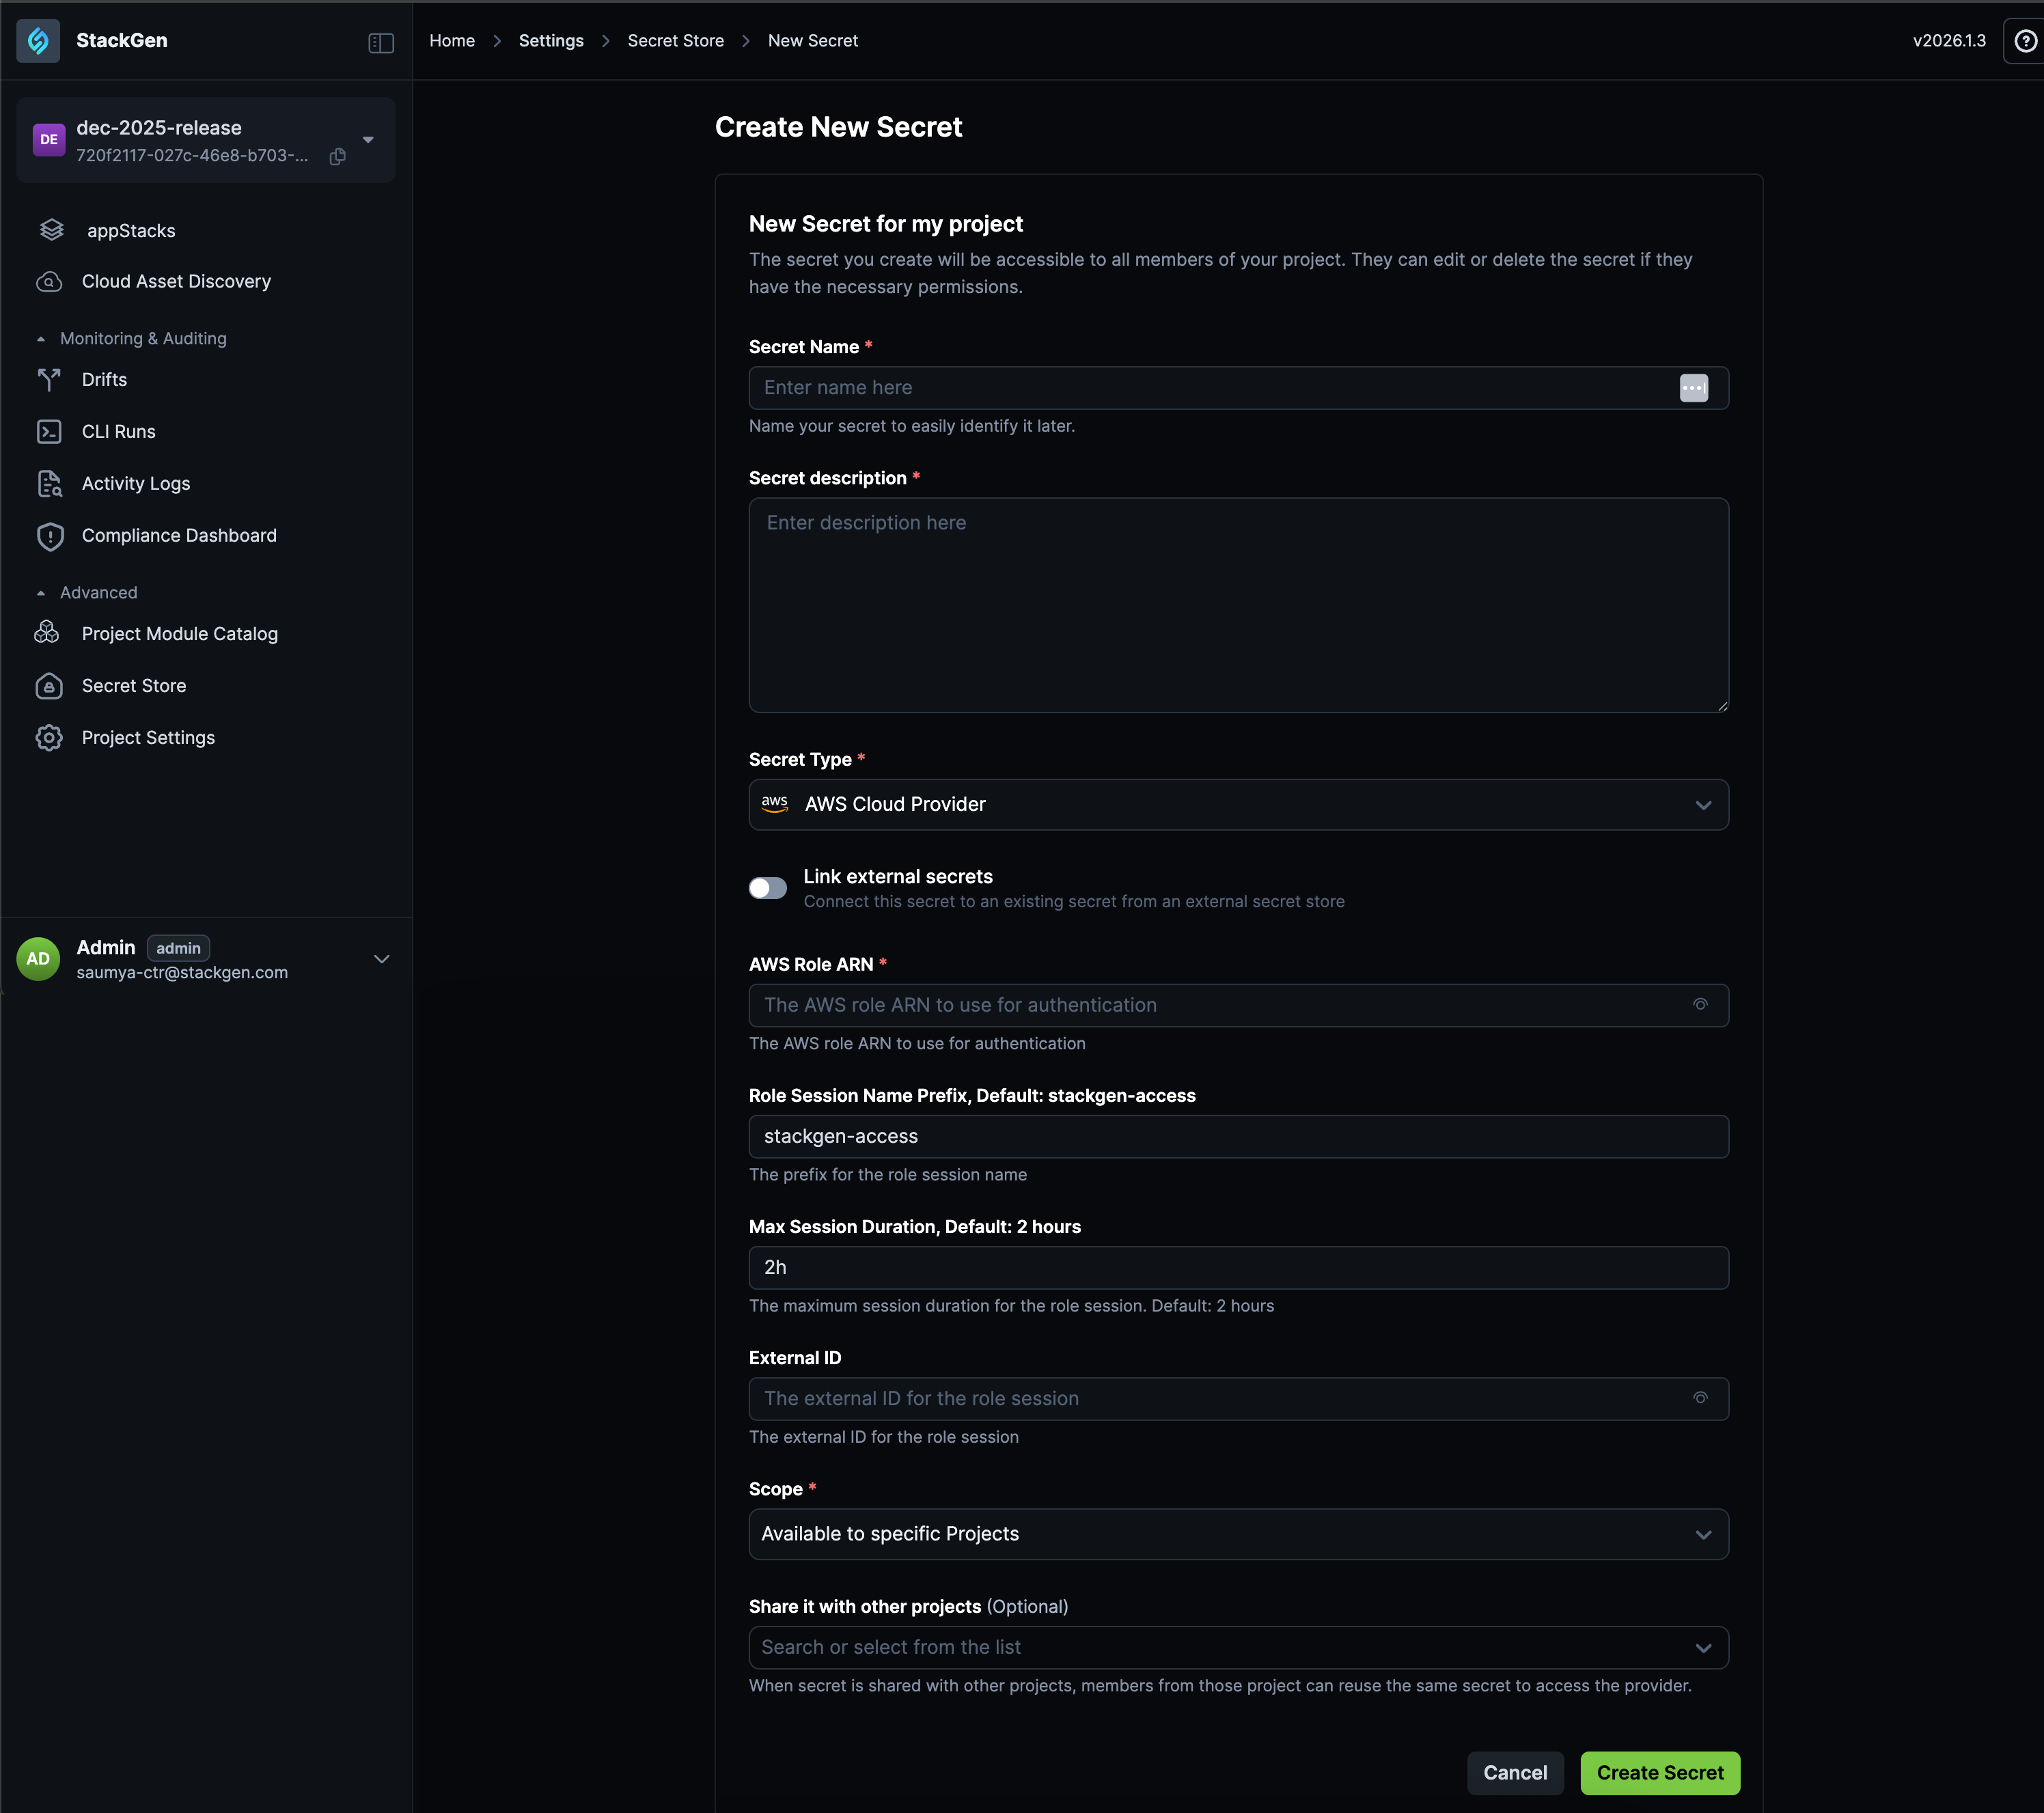Collapse the Monitoring & Auditing section
The width and height of the screenshot is (2044, 1813).
(x=41, y=339)
